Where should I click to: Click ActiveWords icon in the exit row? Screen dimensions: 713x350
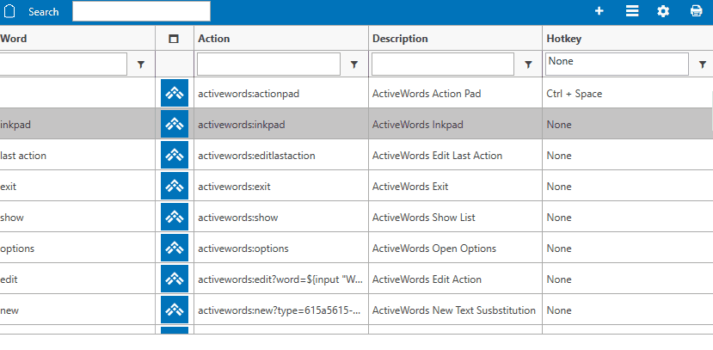point(175,186)
